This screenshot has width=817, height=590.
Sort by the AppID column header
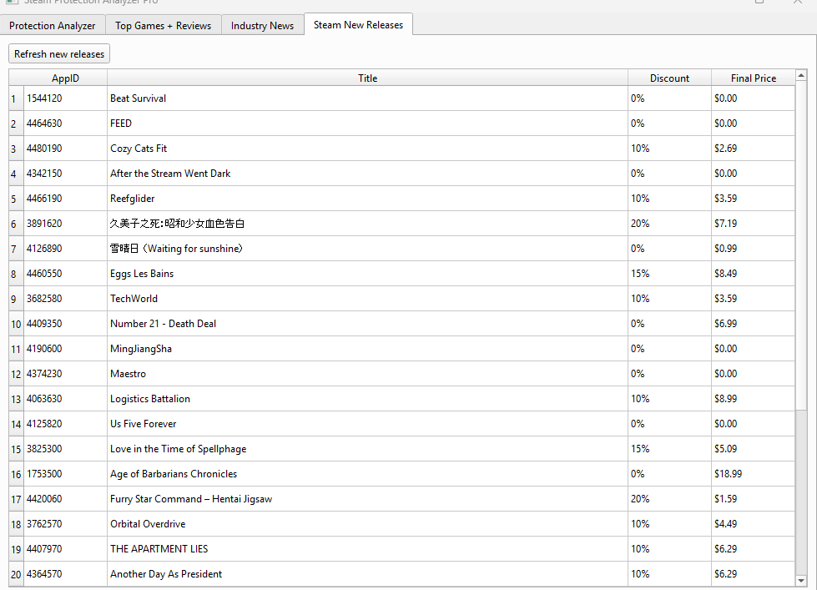pos(65,78)
